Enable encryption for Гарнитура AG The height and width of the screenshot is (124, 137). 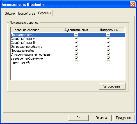point(108,62)
